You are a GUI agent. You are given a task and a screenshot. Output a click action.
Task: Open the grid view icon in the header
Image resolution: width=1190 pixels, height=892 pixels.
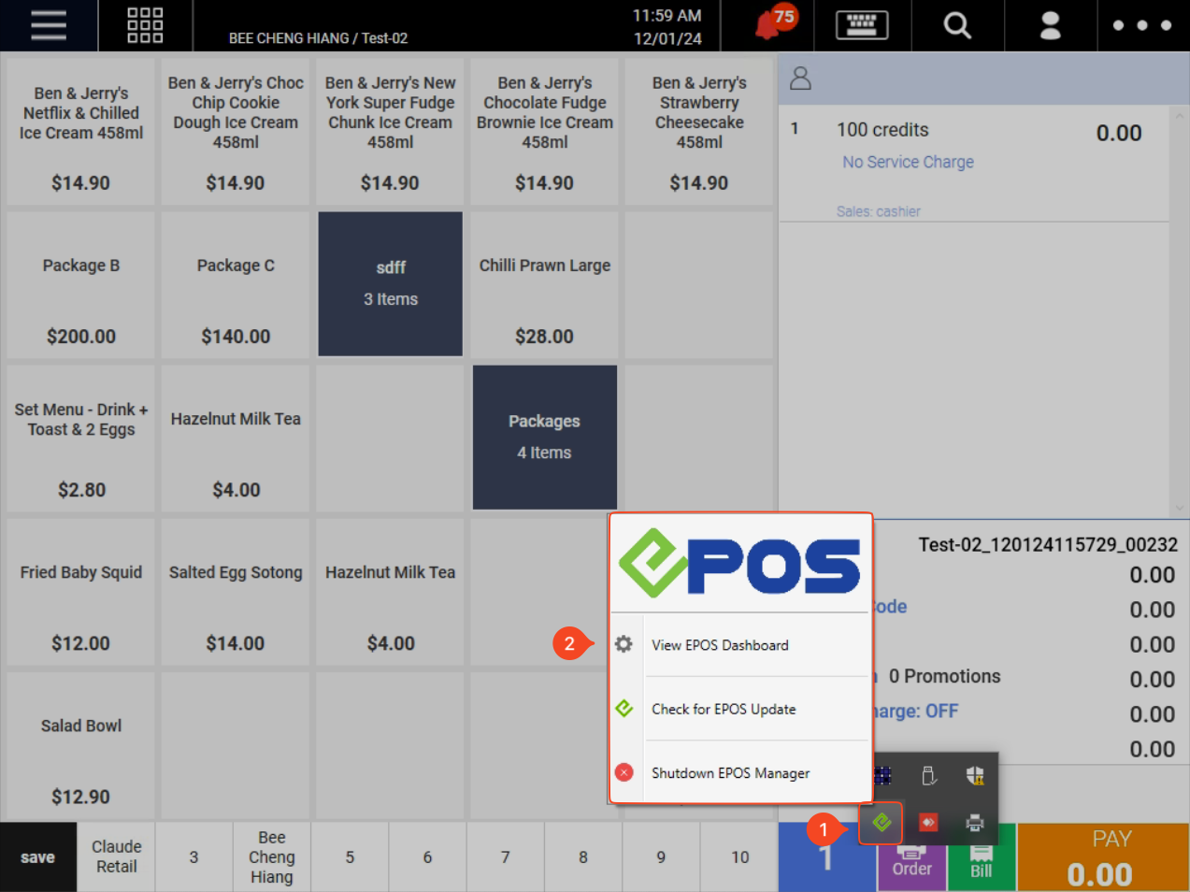click(x=145, y=25)
